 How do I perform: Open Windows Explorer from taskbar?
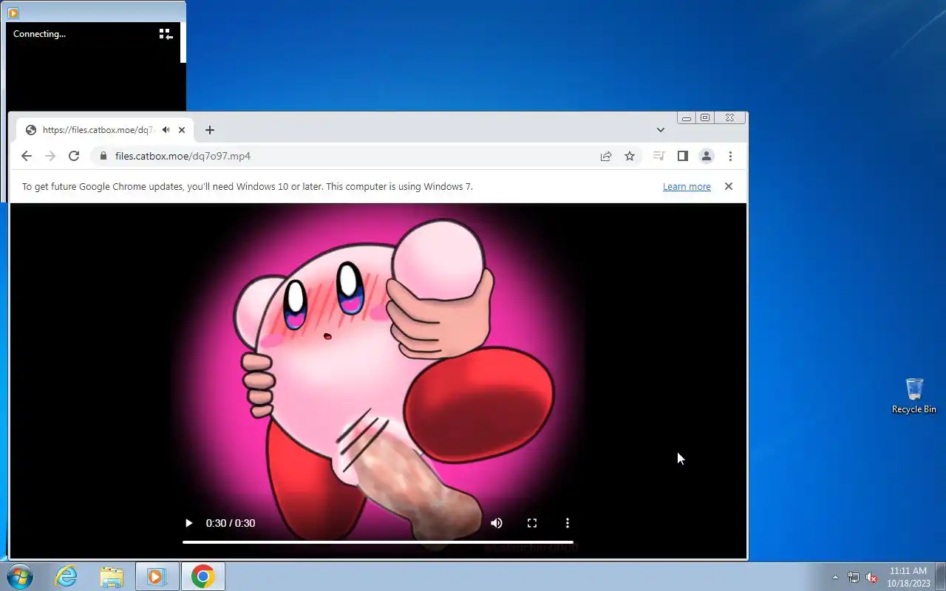click(112, 576)
